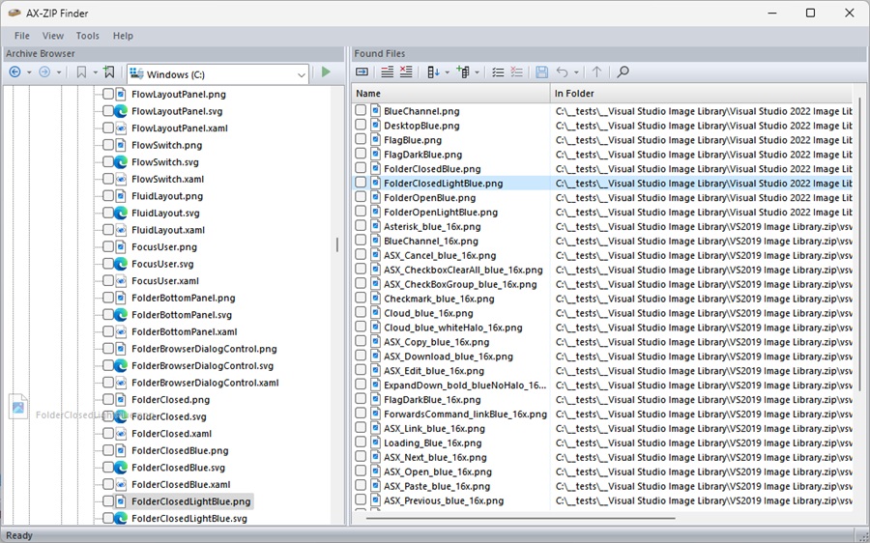Viewport: 870px width, 543px height.
Task: Open the View menu
Action: pyautogui.click(x=53, y=36)
